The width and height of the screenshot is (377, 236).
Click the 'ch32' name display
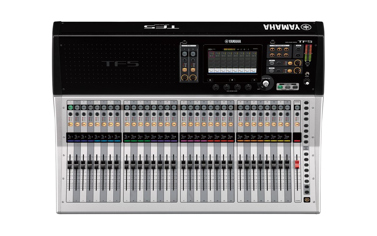(x=287, y=137)
